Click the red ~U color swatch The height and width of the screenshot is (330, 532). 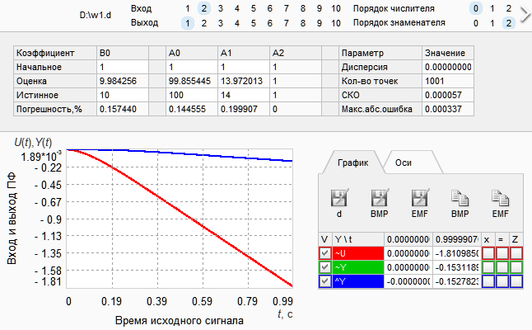(358, 253)
